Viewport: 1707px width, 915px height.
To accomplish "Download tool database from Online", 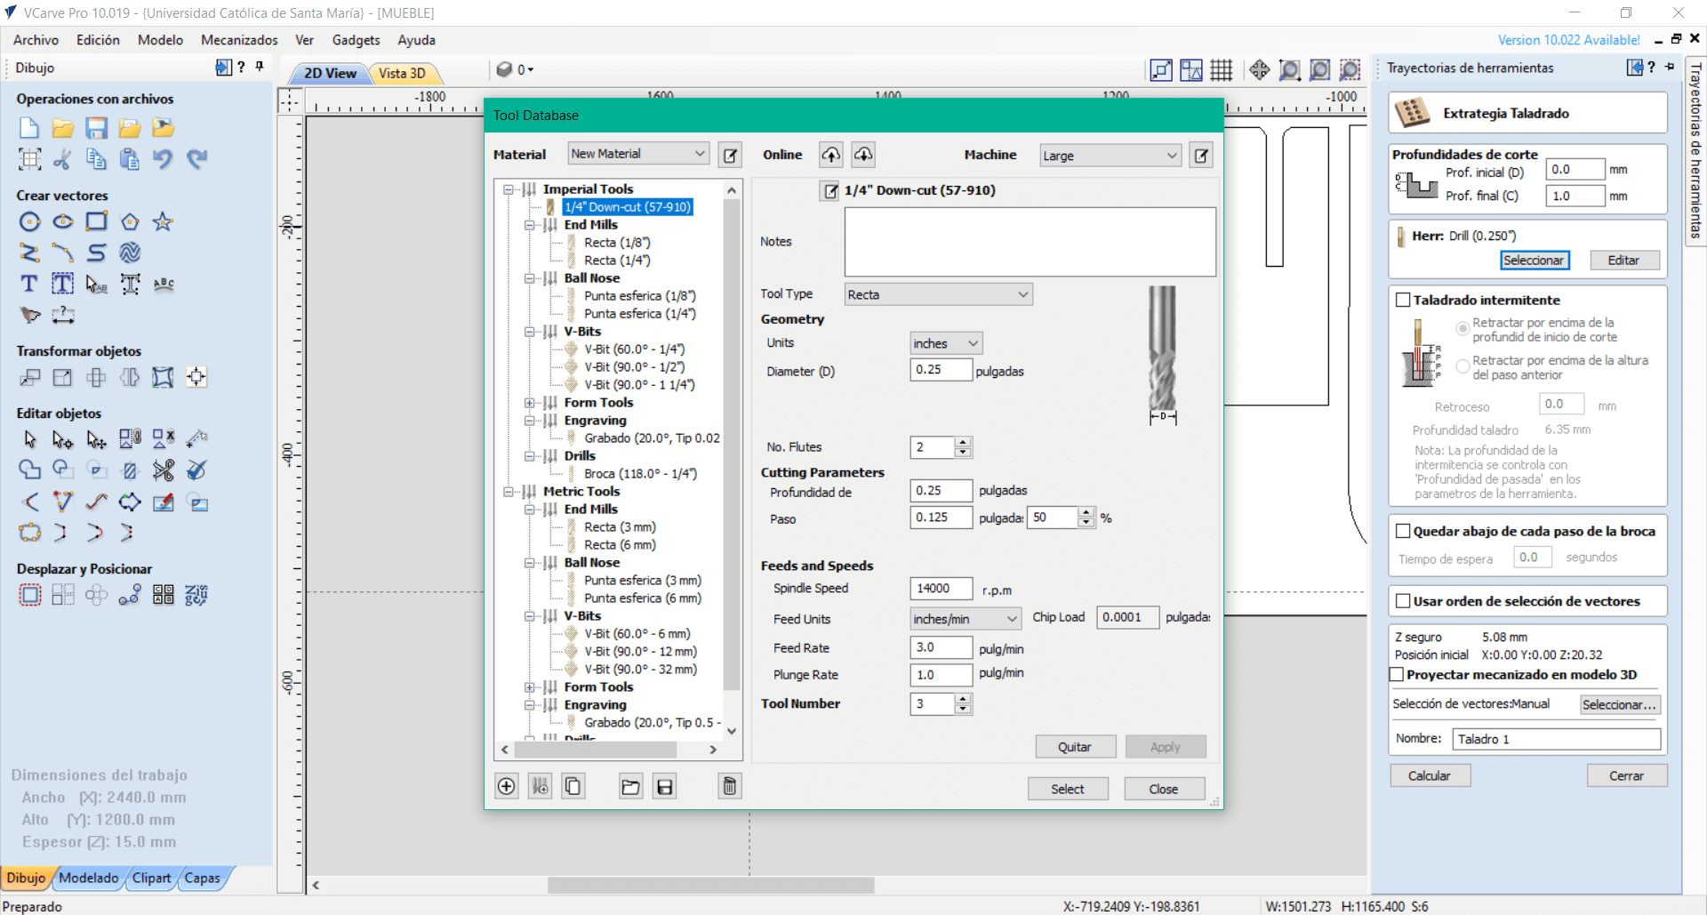I will [x=863, y=156].
